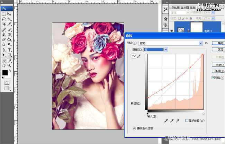Select the Brush tool
The height and width of the screenshot is (144, 225).
(x=9, y=30)
